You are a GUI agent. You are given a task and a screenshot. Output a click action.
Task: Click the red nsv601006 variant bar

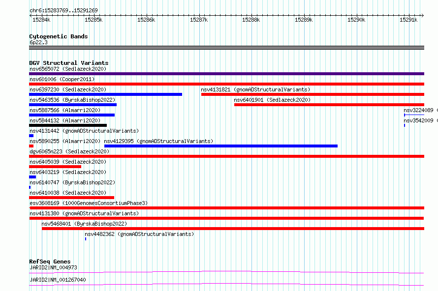[x=226, y=84]
